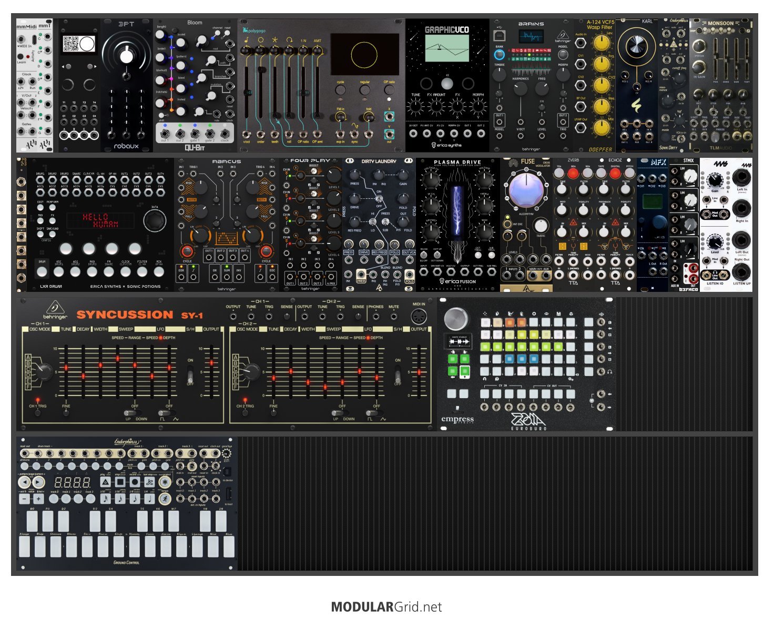
Task: Click the "SYNCUSSION" title text
Action: 125,315
